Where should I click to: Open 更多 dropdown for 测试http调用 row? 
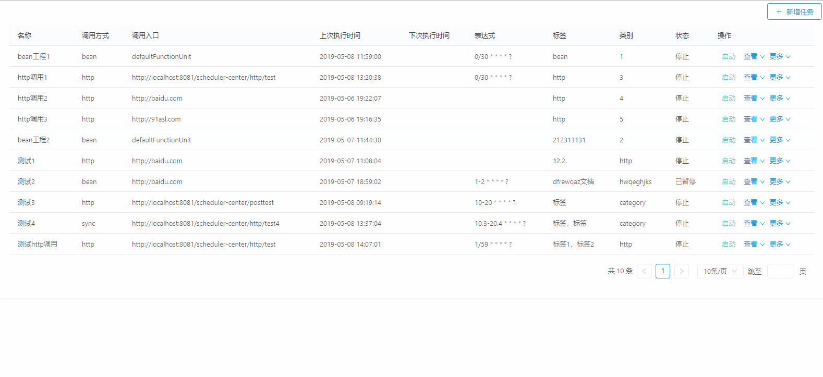click(x=780, y=244)
